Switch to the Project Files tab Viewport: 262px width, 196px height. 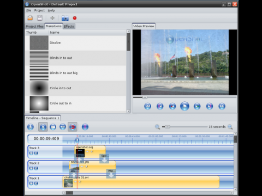[x=34, y=26]
